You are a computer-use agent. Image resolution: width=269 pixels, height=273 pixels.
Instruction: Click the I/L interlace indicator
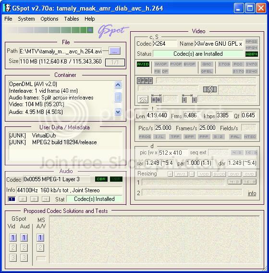(x=159, y=136)
